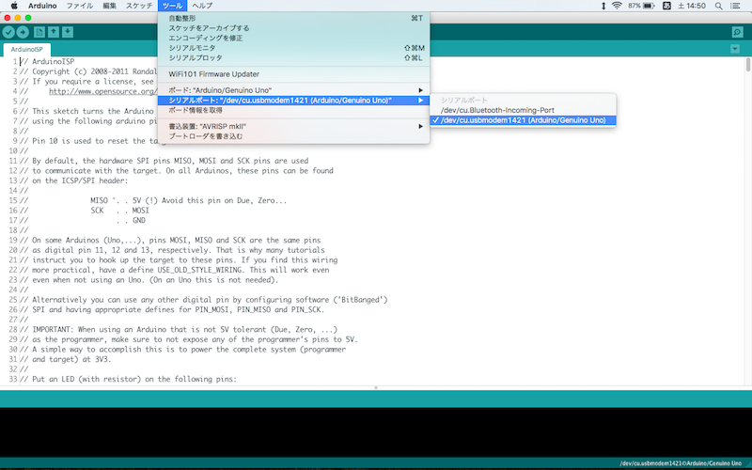The width and height of the screenshot is (752, 470).
Task: Open the スケッチ menu
Action: [x=139, y=6]
